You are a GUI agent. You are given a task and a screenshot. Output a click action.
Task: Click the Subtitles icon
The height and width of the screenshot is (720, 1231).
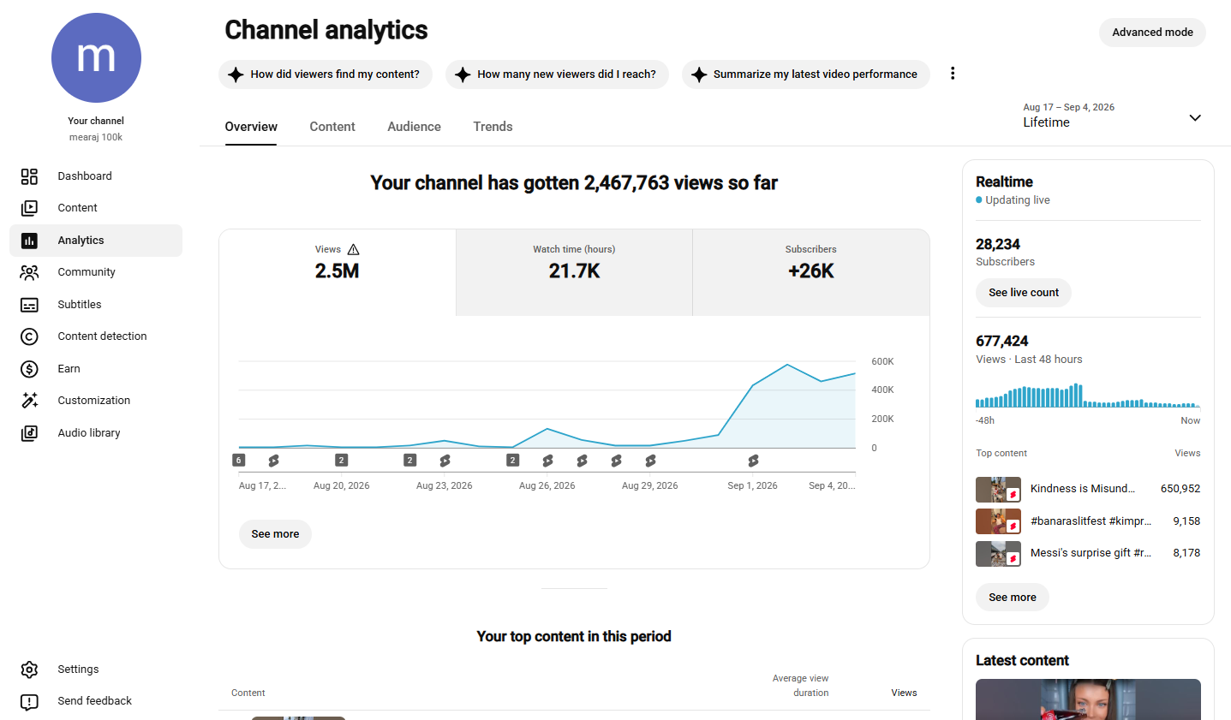29,305
